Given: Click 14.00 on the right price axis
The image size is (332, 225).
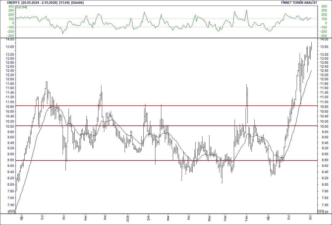Looking at the screenshot, I should pyautogui.click(x=325, y=39).
